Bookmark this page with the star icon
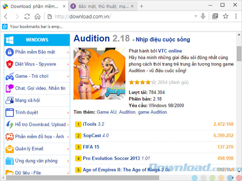This screenshot has height=181, width=242. pyautogui.click(x=225, y=17)
